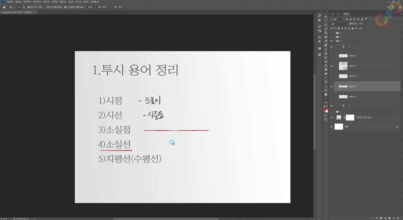Click the Home icon in options bar

[4, 7]
